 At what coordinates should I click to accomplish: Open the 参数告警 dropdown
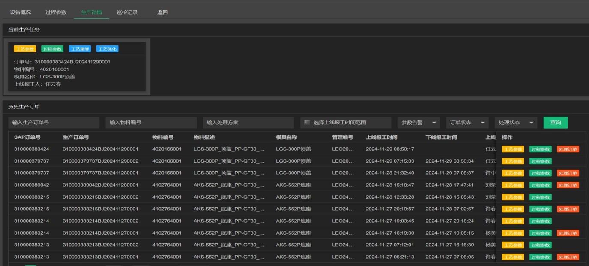[x=418, y=123]
